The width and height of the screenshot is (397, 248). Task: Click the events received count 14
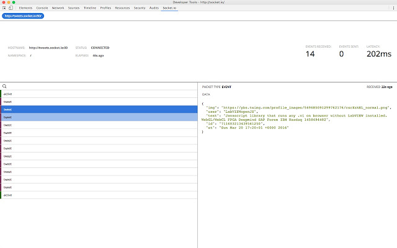click(310, 54)
